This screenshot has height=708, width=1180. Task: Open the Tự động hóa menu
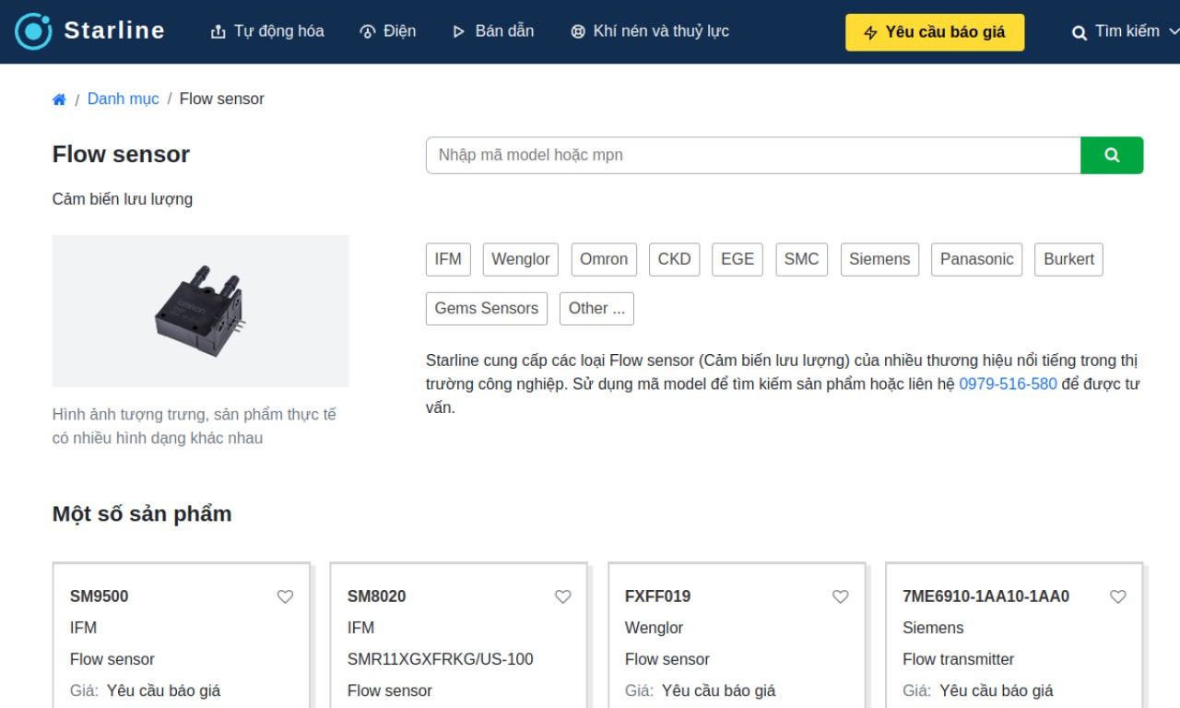pos(267,31)
